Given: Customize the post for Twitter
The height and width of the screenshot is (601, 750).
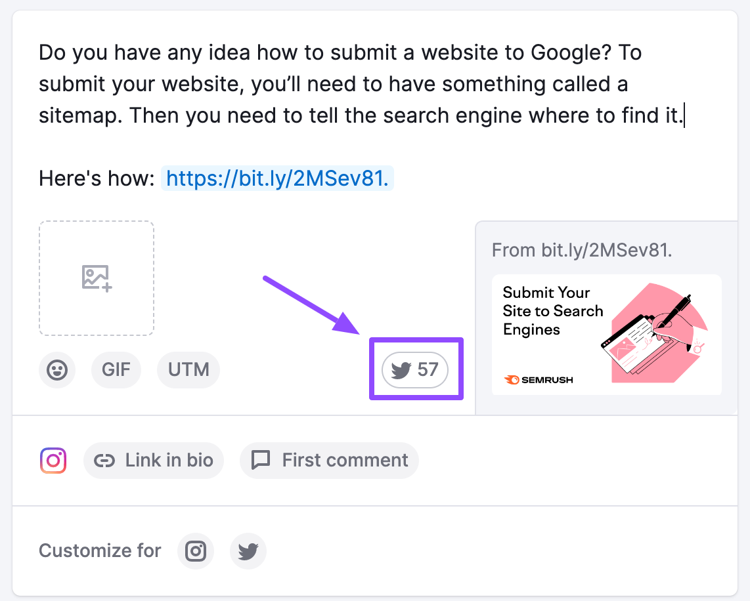Looking at the screenshot, I should pyautogui.click(x=248, y=551).
